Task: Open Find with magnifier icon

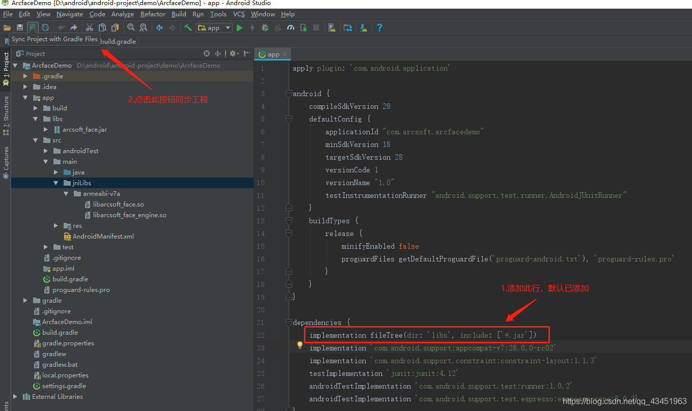Action: (131, 27)
